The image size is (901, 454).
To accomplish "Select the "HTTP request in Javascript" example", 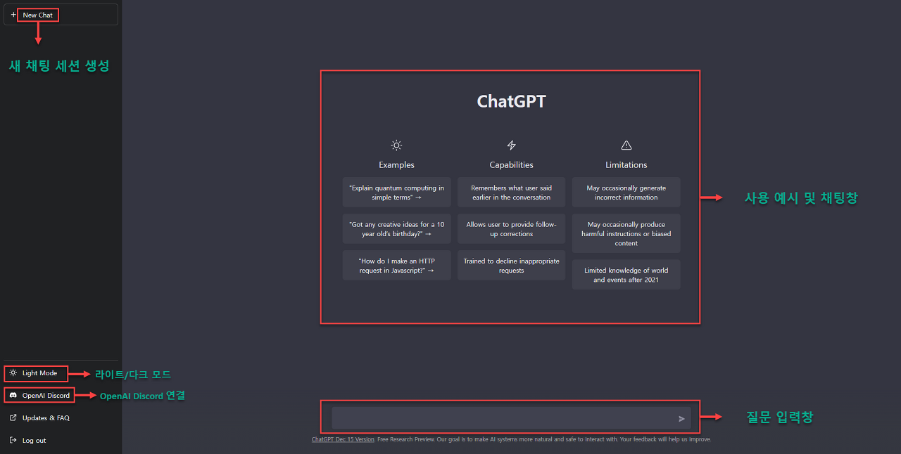I will tap(397, 266).
